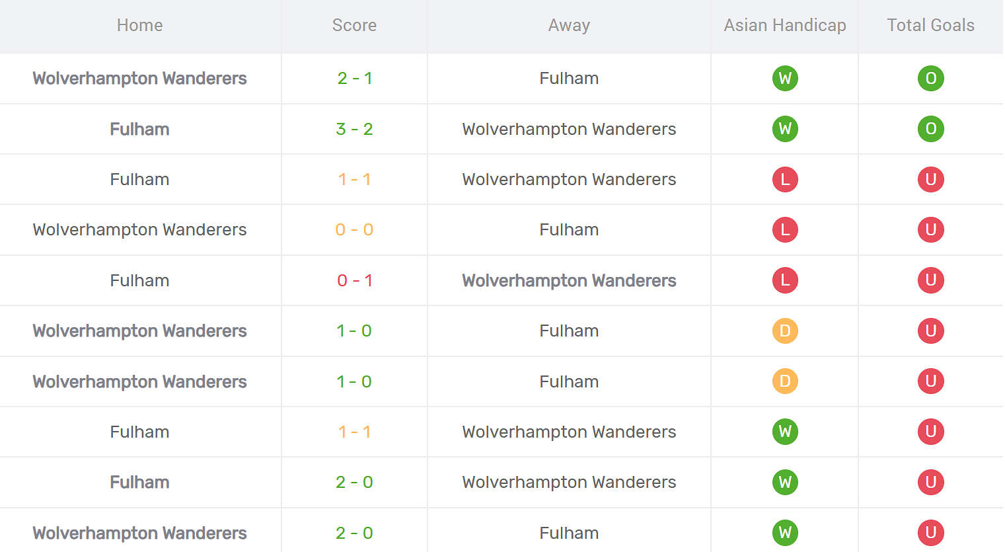The image size is (1005, 552).
Task: Open the 0 - 0 score link
Action: [354, 229]
